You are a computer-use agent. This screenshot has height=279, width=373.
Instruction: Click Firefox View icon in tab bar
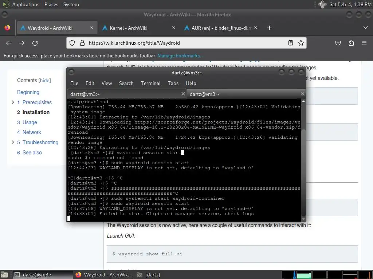(x=7, y=28)
